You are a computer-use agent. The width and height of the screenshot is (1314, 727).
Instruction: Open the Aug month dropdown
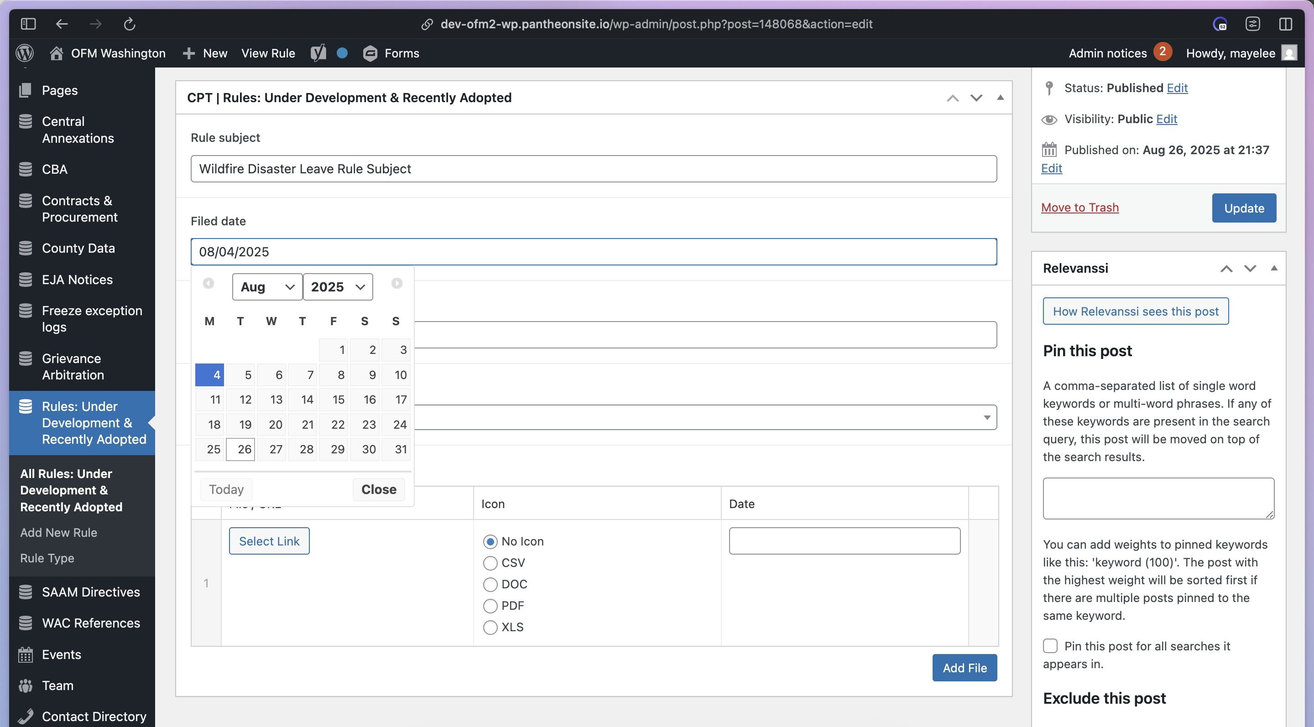tap(267, 287)
